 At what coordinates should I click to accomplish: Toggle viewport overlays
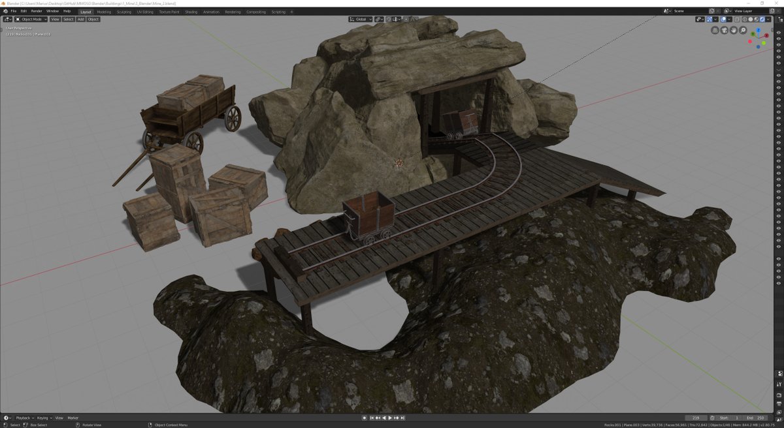pyautogui.click(x=723, y=19)
